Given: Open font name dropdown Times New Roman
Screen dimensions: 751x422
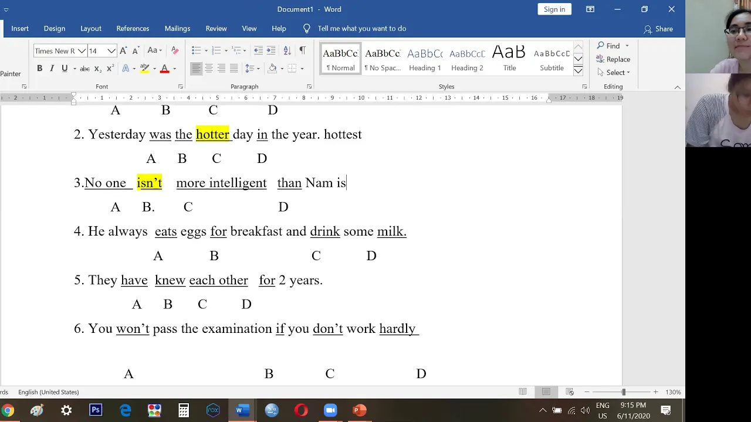Looking at the screenshot, I should tap(82, 51).
